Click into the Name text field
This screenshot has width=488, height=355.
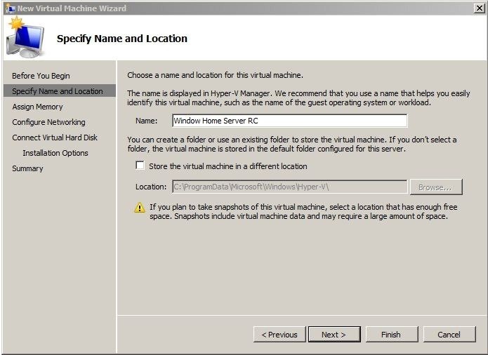tap(290, 121)
